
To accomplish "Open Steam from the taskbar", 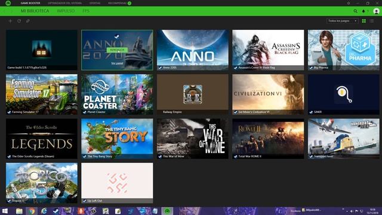I will point(56,211).
